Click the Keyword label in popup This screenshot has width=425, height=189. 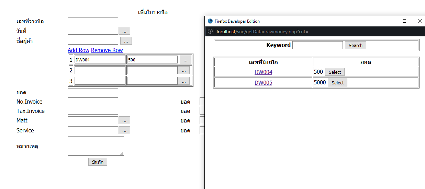278,45
